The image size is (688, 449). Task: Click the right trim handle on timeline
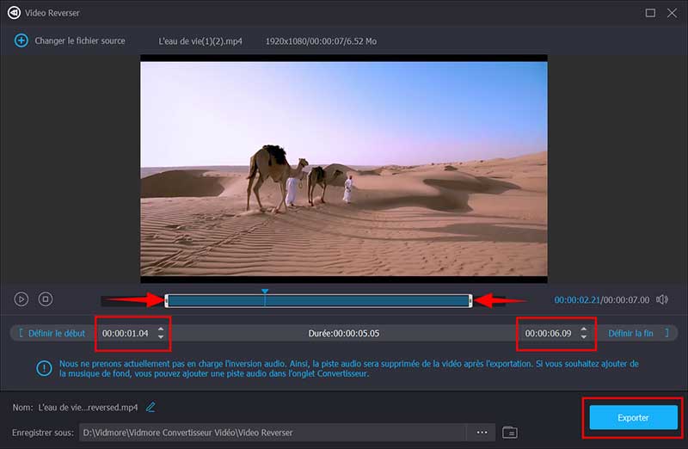point(470,301)
